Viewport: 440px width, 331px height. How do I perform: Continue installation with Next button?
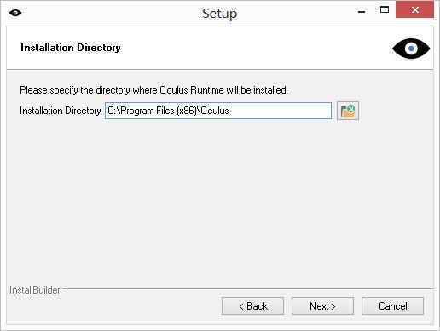click(x=322, y=306)
